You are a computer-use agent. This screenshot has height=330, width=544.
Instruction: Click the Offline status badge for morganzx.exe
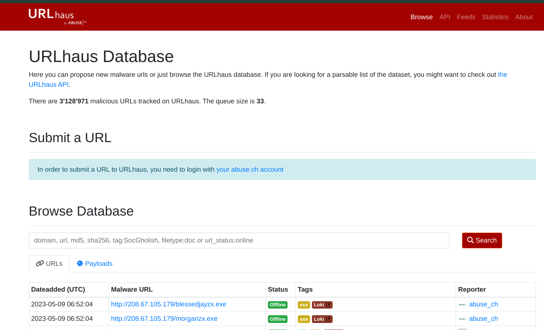(x=278, y=319)
